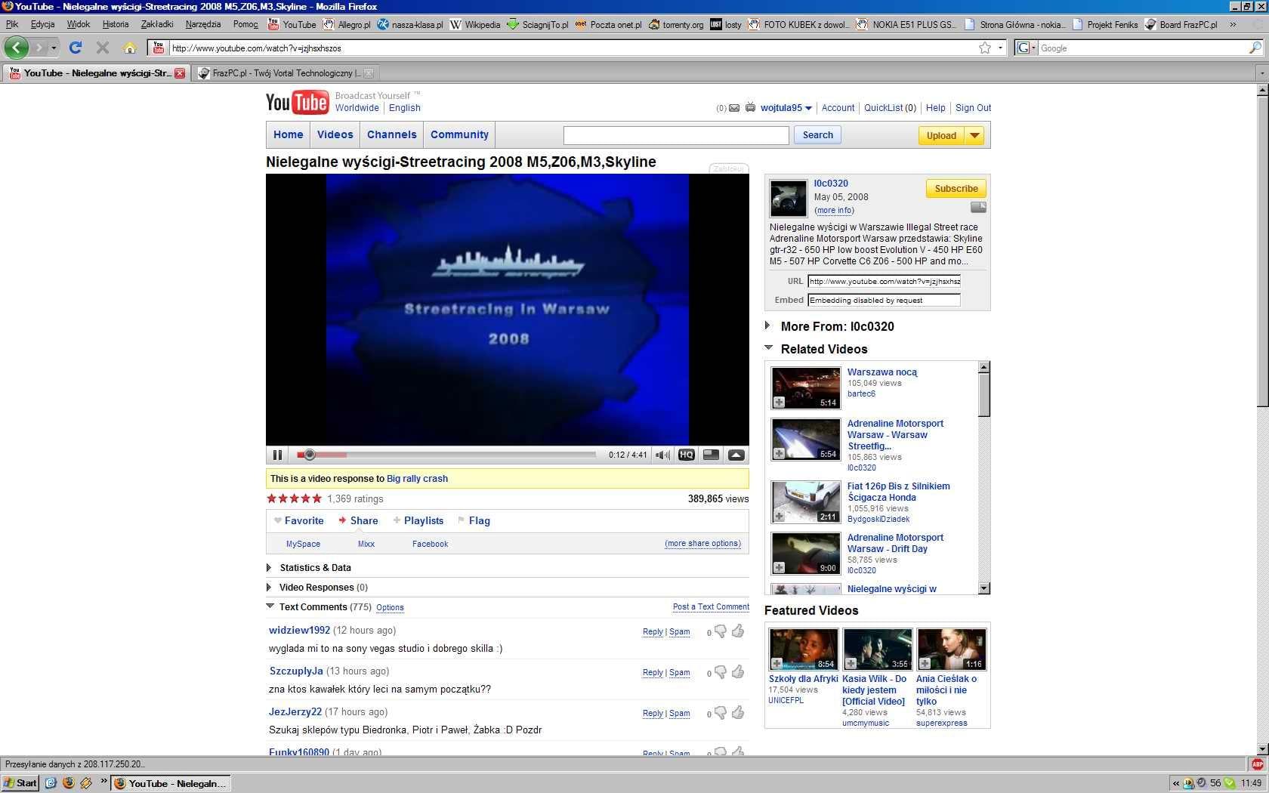The image size is (1269, 793).
Task: Show more bookmarks chevron
Action: (x=1233, y=24)
